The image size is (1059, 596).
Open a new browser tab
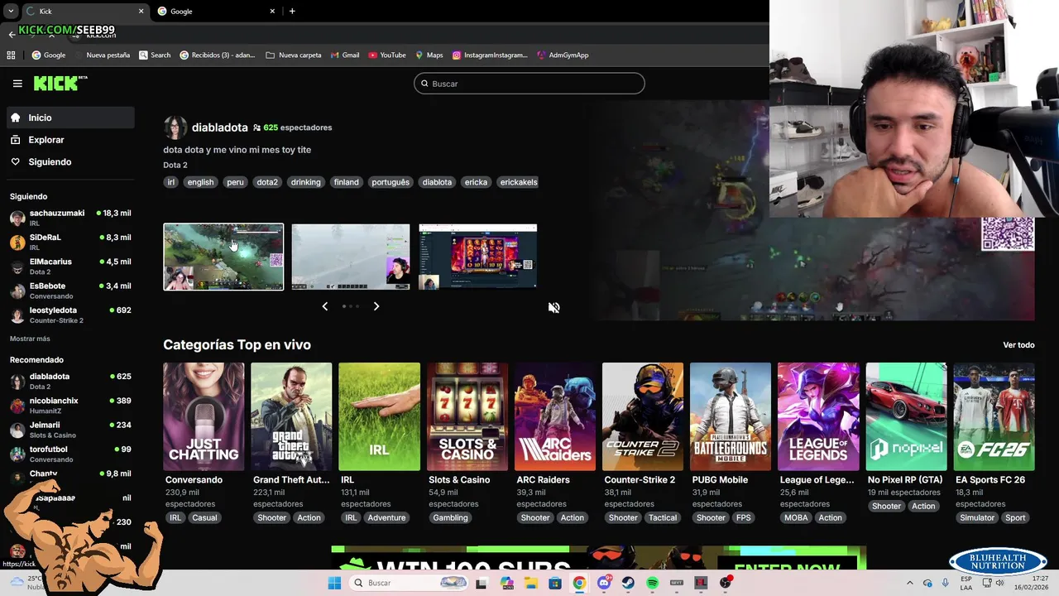click(x=292, y=11)
